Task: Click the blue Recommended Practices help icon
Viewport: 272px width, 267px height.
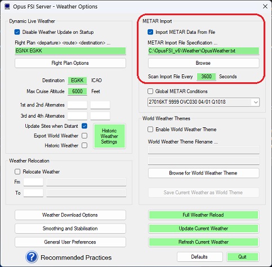Action: (x=32, y=257)
